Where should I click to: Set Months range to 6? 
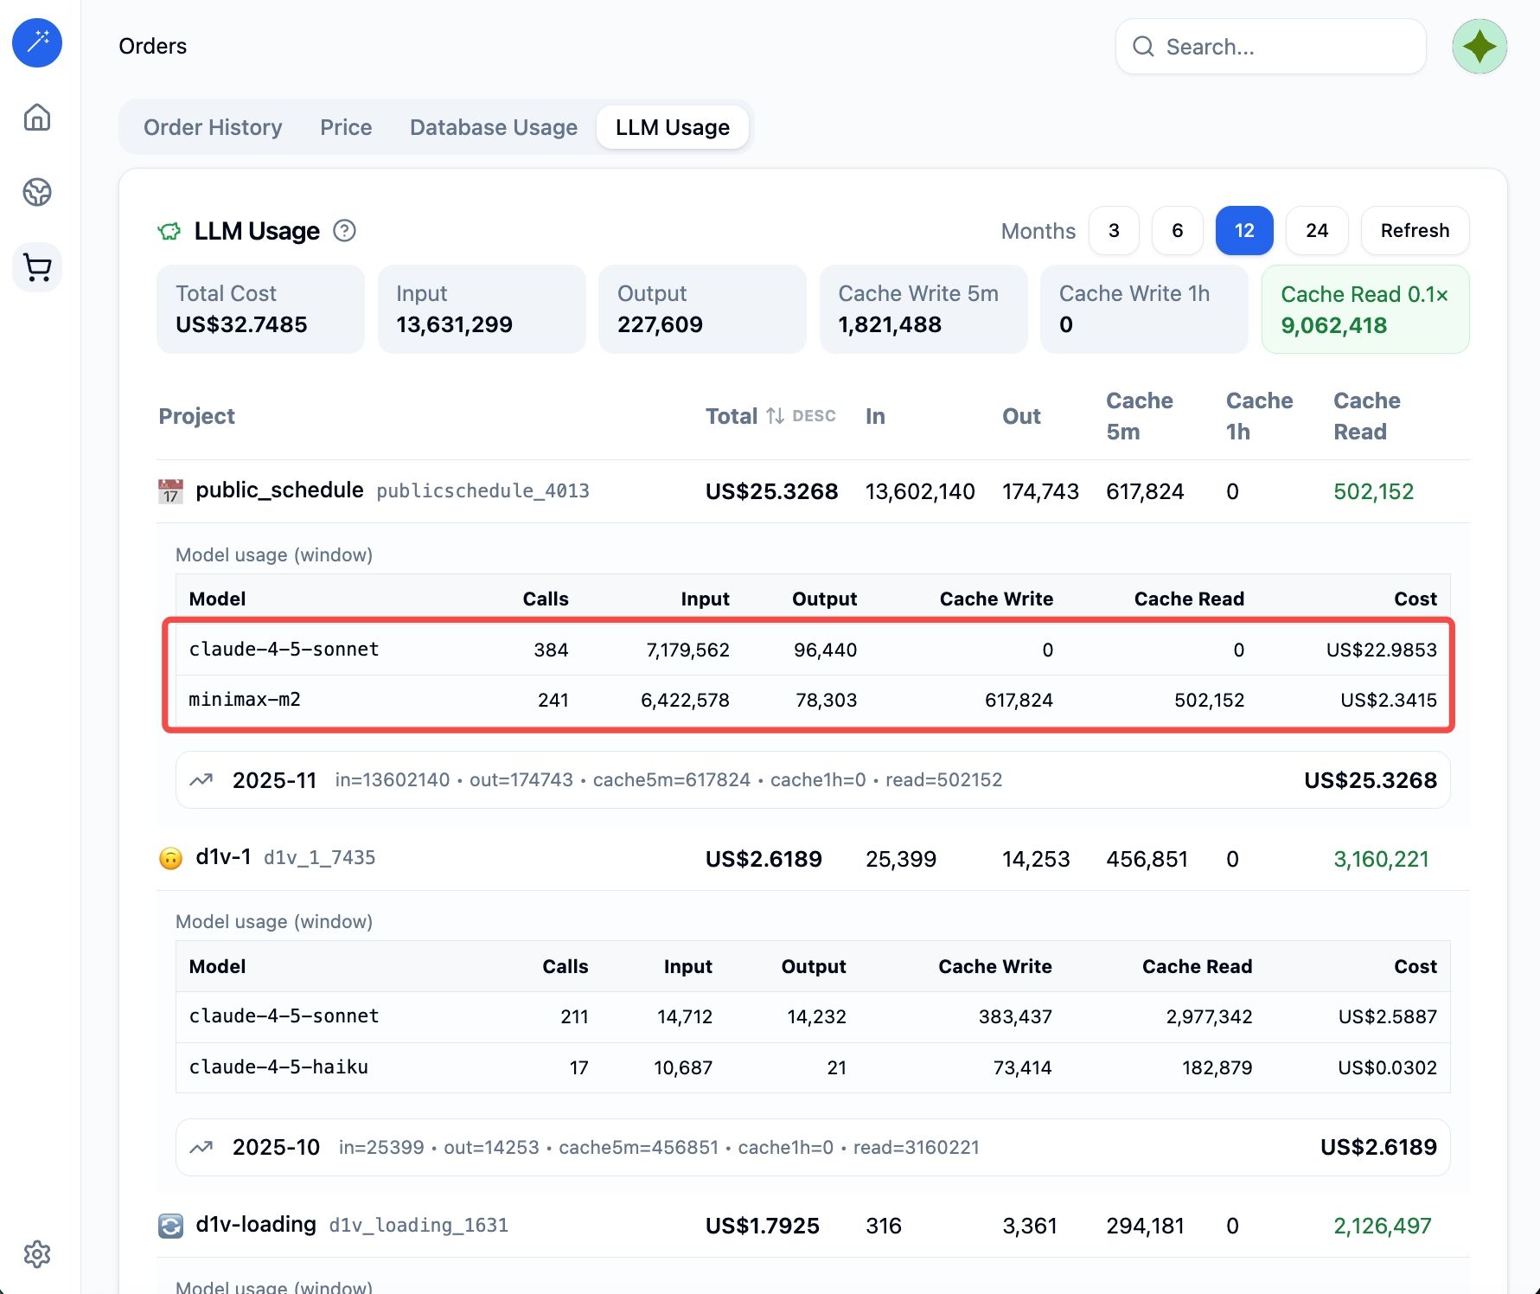[1177, 231]
